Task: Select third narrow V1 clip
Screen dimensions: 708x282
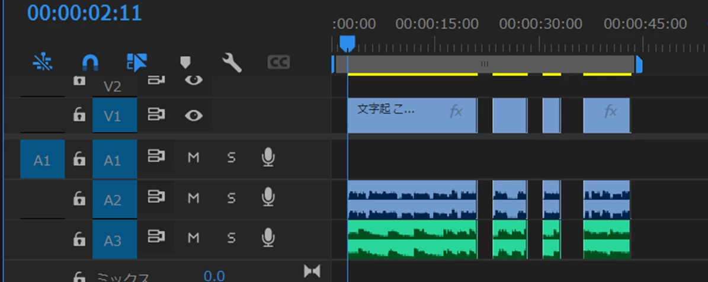Action: pyautogui.click(x=552, y=116)
